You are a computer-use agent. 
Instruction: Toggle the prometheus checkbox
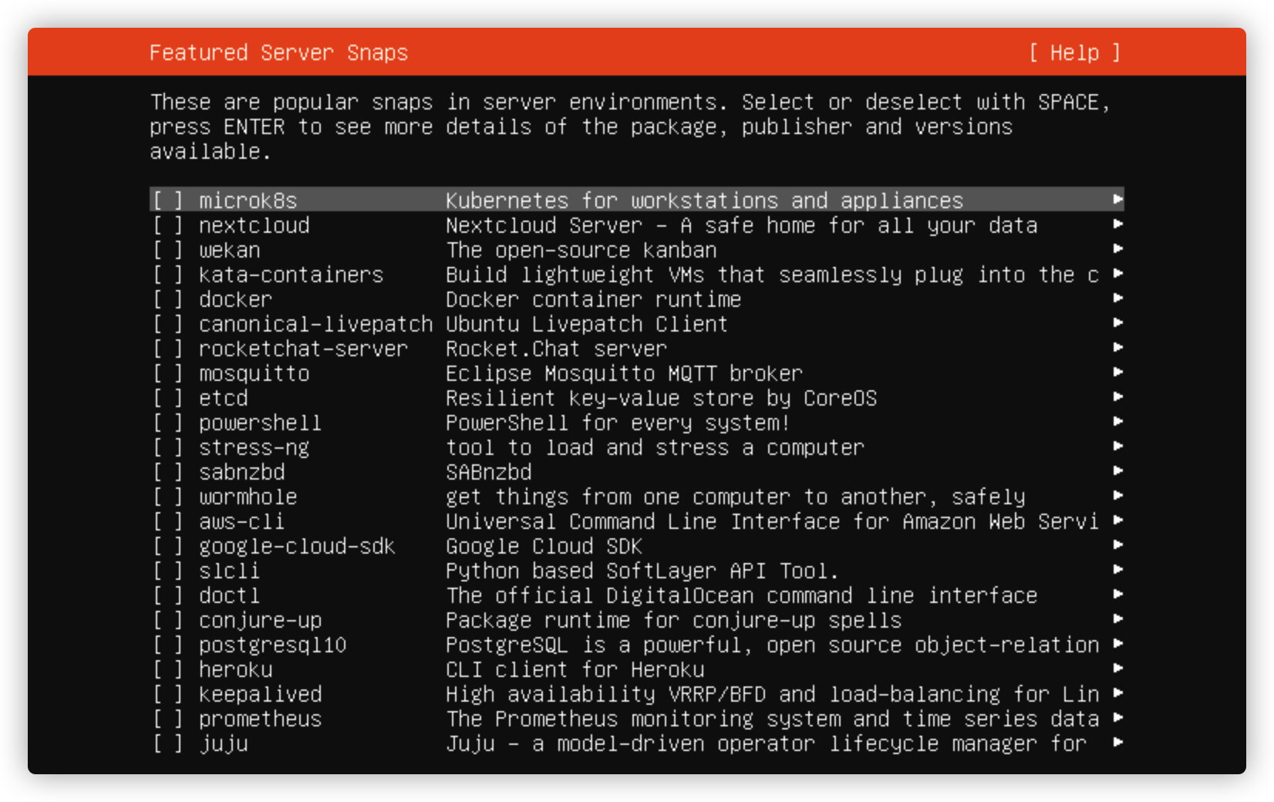167,719
